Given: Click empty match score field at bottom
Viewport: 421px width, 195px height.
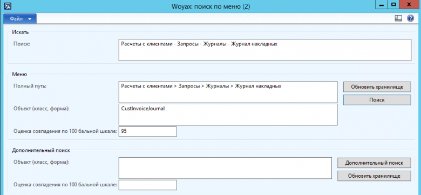Looking at the screenshot, I should click(x=148, y=185).
